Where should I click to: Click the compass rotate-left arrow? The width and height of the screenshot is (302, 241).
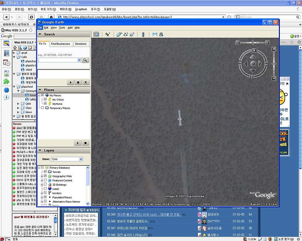pos(246,64)
